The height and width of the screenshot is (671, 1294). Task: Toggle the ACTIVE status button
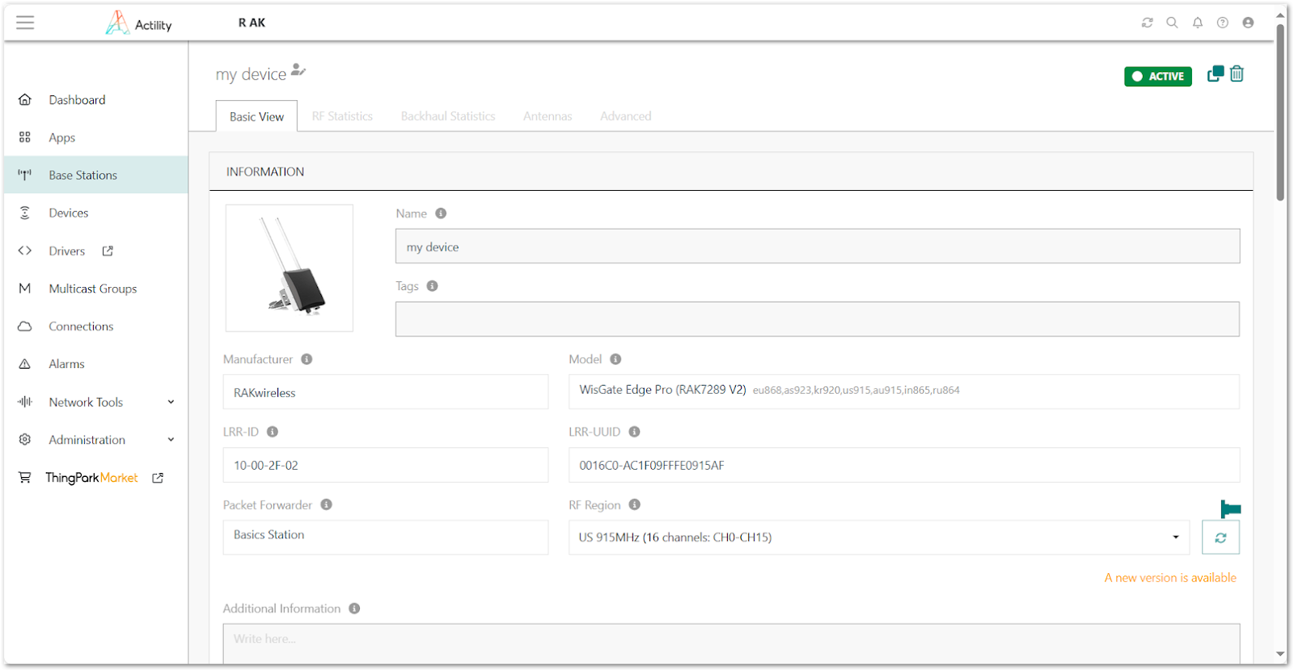(1158, 76)
